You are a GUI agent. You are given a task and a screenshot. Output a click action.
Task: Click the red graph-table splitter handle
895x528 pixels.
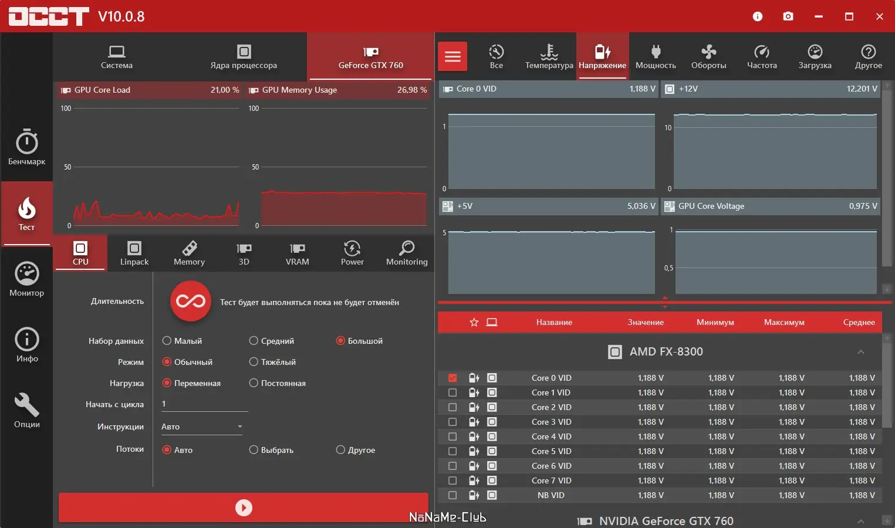pos(665,302)
